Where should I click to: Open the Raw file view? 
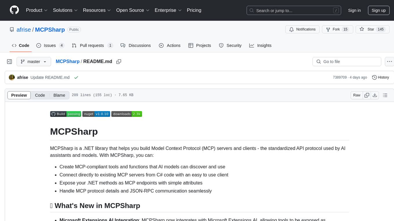(x=357, y=95)
